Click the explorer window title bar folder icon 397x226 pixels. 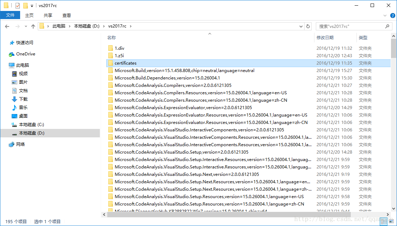[6, 5]
